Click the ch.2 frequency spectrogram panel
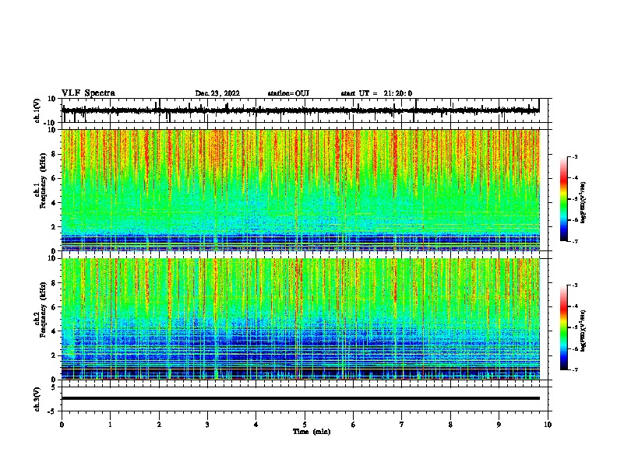The image size is (617, 476). [x=301, y=319]
